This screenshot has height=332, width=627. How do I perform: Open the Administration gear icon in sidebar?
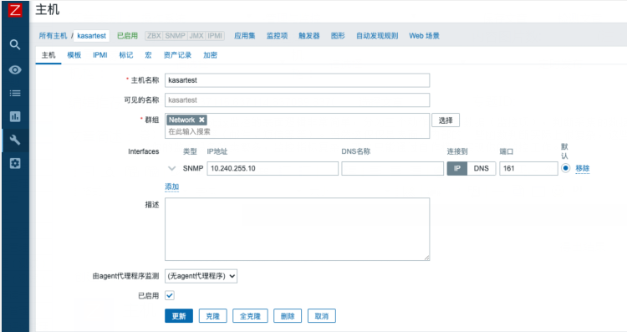pyautogui.click(x=15, y=163)
